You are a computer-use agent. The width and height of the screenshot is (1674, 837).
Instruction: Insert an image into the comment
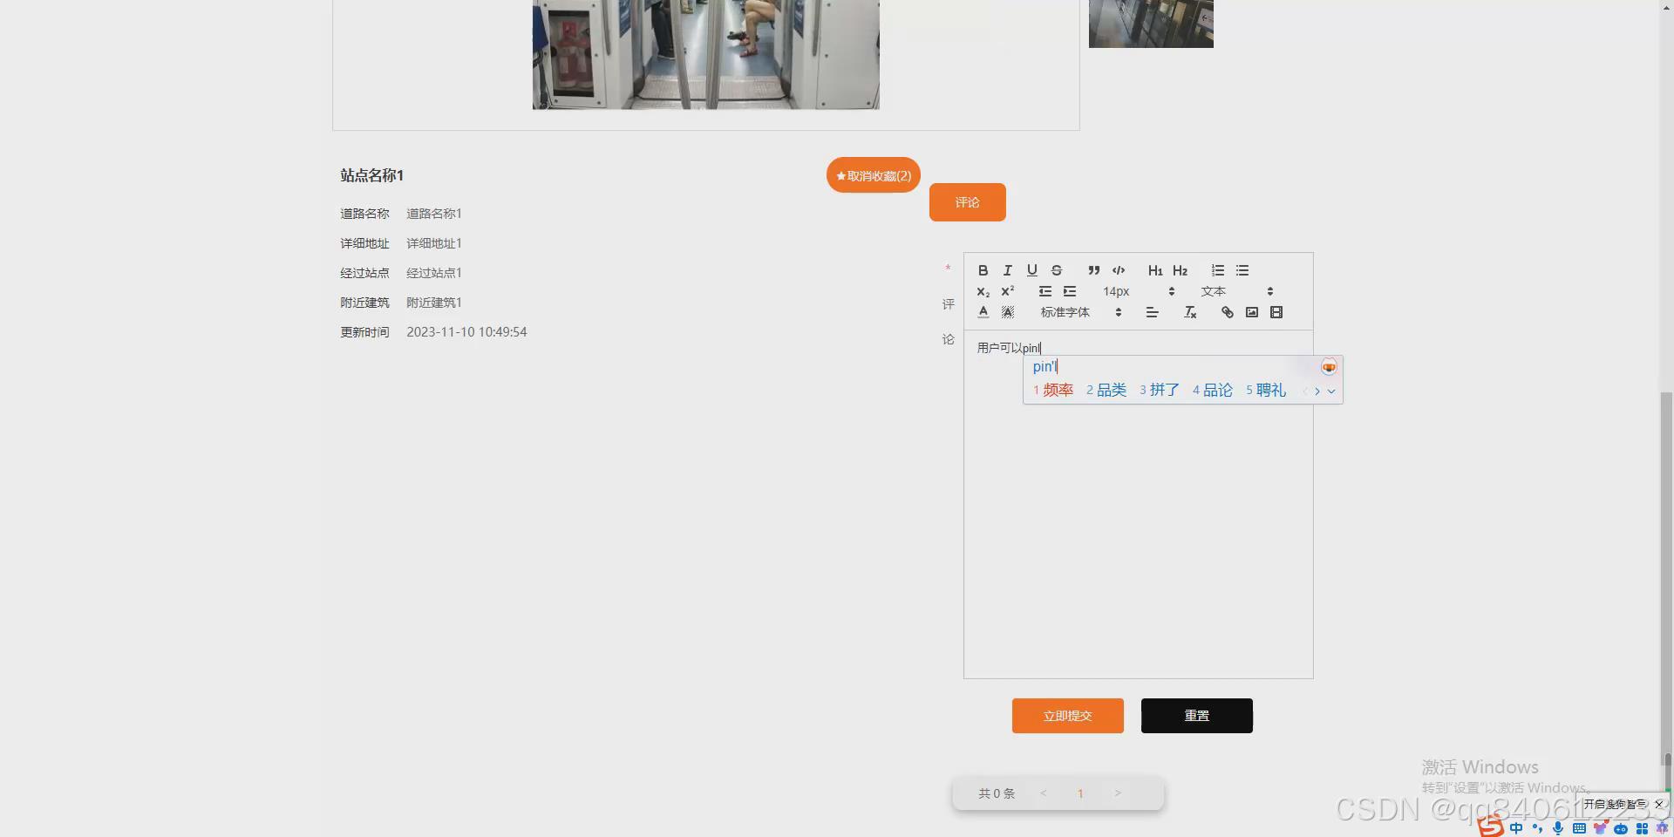1252,312
